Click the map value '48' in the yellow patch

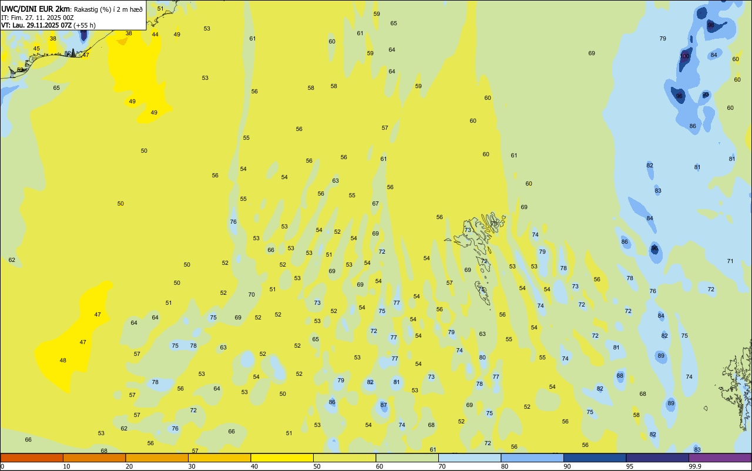63,361
